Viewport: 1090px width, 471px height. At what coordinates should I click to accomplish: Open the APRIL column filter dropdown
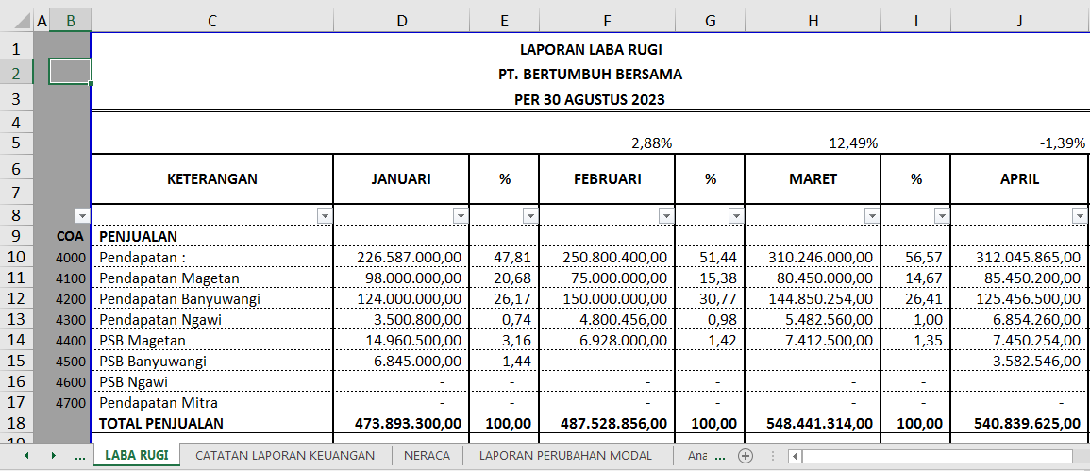pyautogui.click(x=1078, y=216)
